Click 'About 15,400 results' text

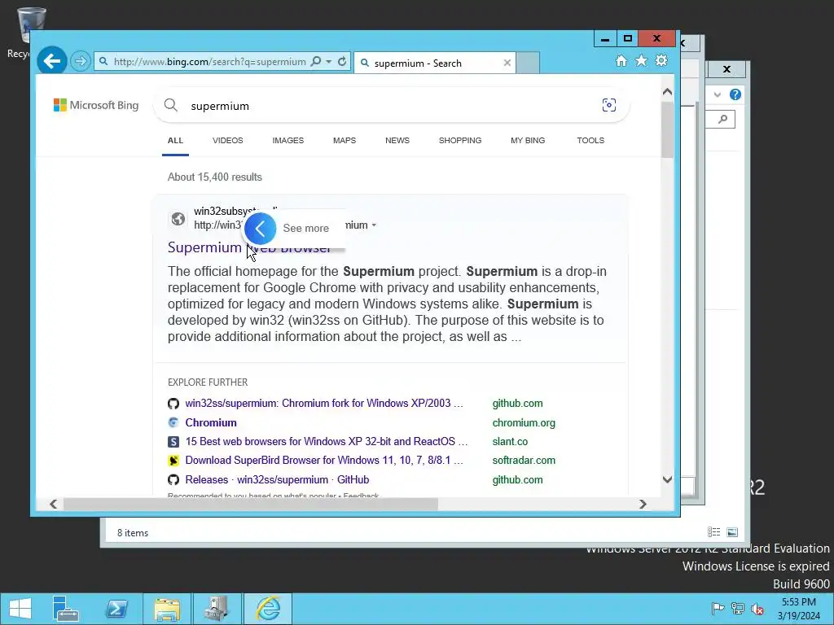pyautogui.click(x=215, y=177)
